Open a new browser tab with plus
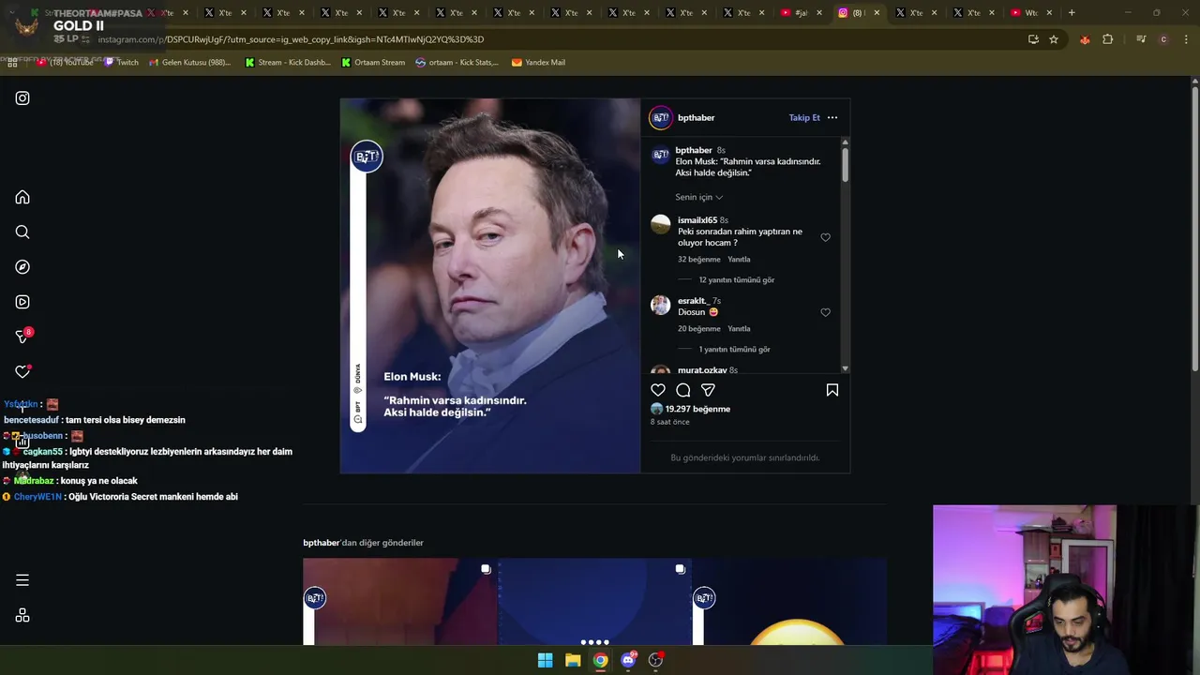1200x675 pixels. 1072,13
